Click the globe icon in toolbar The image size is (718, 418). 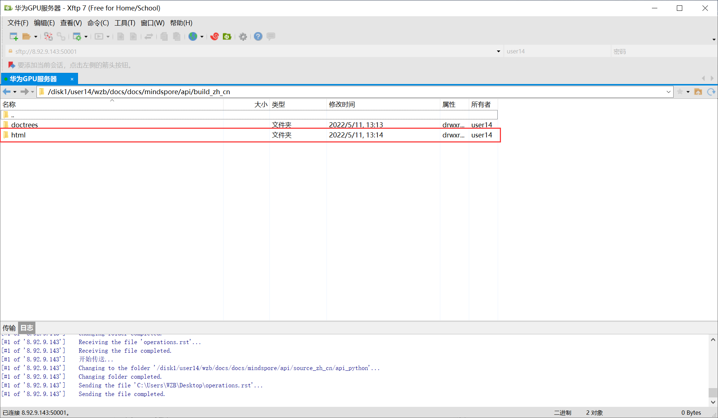[193, 36]
